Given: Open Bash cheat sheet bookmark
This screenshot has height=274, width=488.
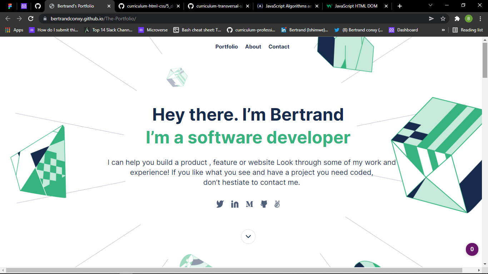Looking at the screenshot, I should click(197, 30).
